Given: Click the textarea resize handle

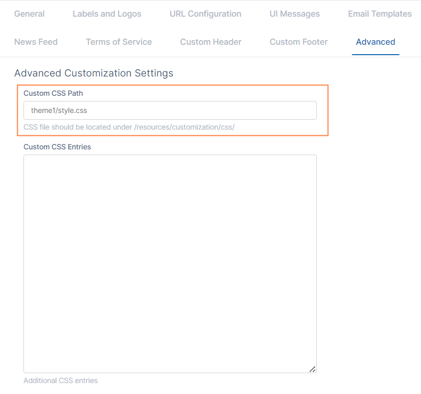Looking at the screenshot, I should pyautogui.click(x=313, y=369).
